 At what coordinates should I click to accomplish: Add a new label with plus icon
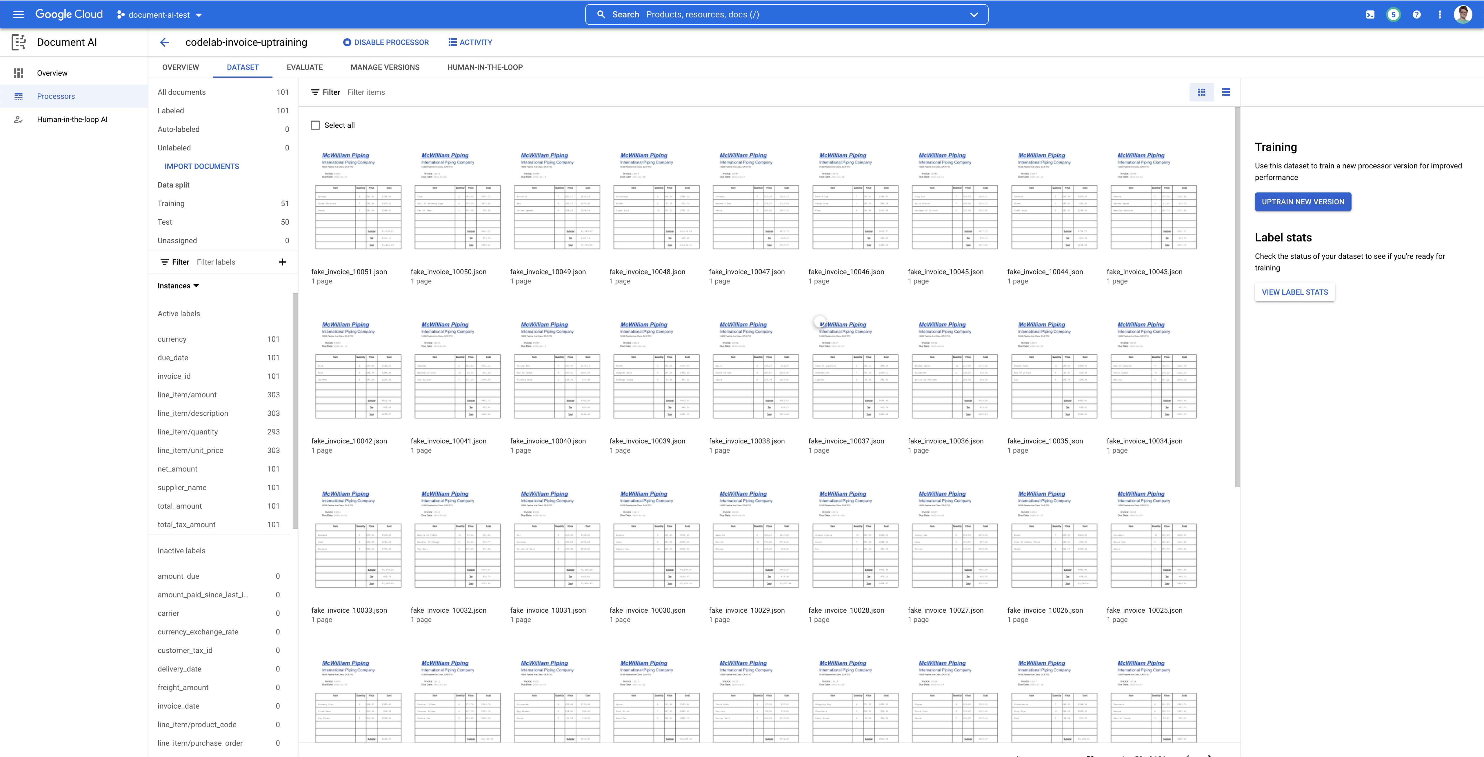282,262
